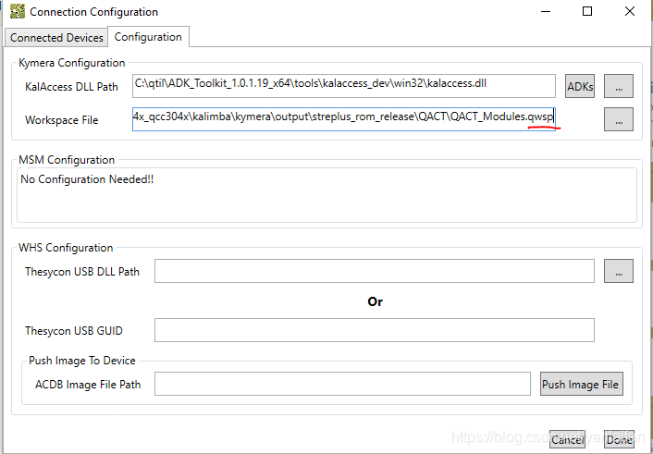Click the Connection Configuration app icon

tap(17, 11)
